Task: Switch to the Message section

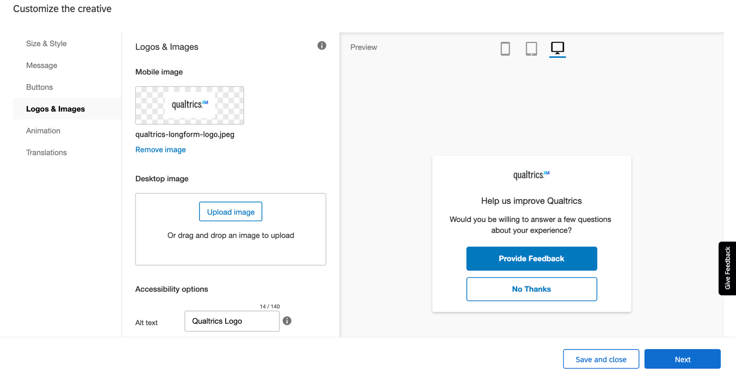Action: (x=42, y=65)
